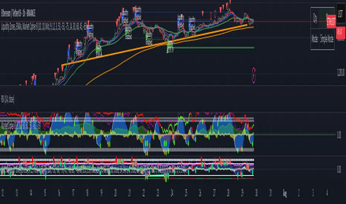
Task: Select date 20 on the time axis
Action: coord(115,193)
